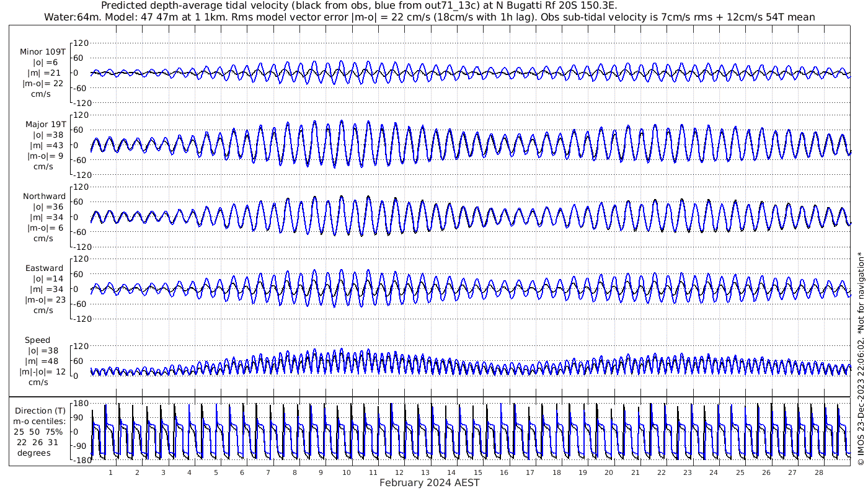The image size is (868, 496).
Task: Click the 120 tick on the Speed panel axis
Action: coord(81,346)
